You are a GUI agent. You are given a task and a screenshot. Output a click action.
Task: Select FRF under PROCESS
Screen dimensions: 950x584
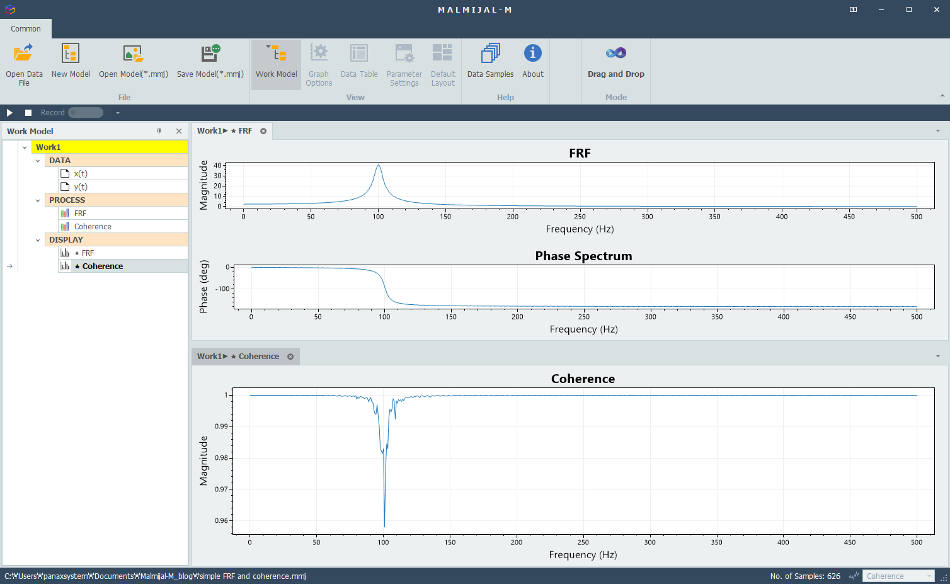[x=123, y=213]
